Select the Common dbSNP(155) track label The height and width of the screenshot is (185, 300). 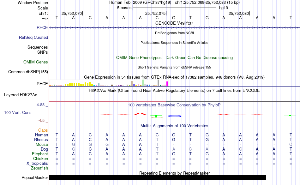point(28,72)
